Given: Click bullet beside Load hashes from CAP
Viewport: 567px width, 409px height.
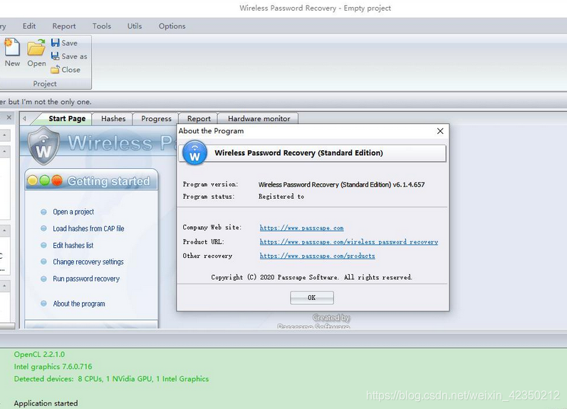Looking at the screenshot, I should (43, 229).
